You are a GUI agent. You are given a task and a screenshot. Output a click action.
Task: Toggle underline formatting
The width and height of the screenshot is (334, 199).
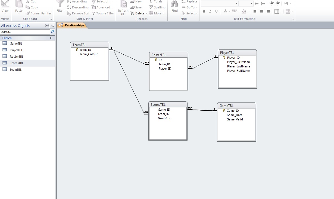(216, 11)
